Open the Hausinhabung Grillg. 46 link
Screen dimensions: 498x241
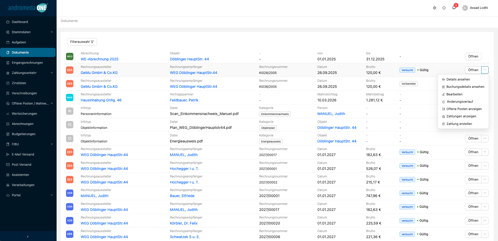101,100
